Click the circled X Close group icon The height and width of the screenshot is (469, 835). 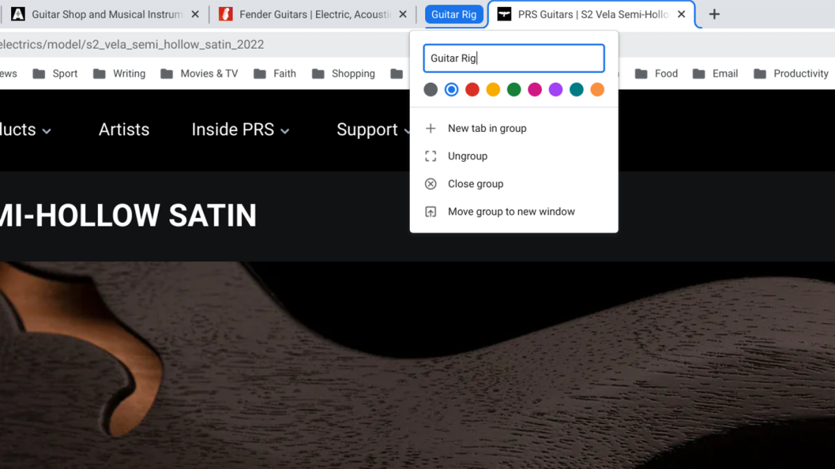click(x=431, y=184)
